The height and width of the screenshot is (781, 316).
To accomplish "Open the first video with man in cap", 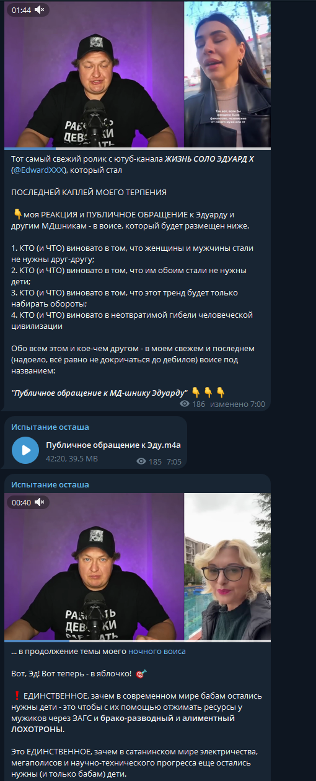I will click(94, 74).
